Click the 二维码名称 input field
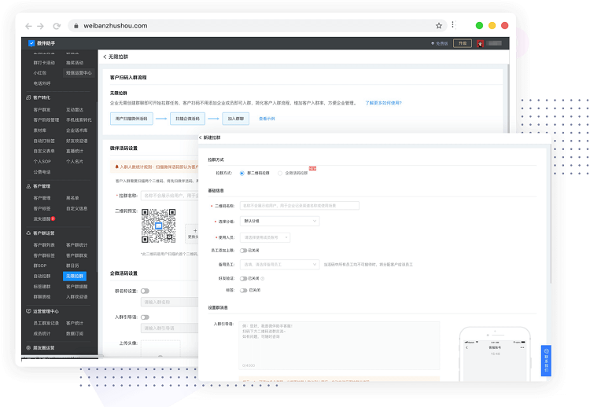 pos(300,206)
